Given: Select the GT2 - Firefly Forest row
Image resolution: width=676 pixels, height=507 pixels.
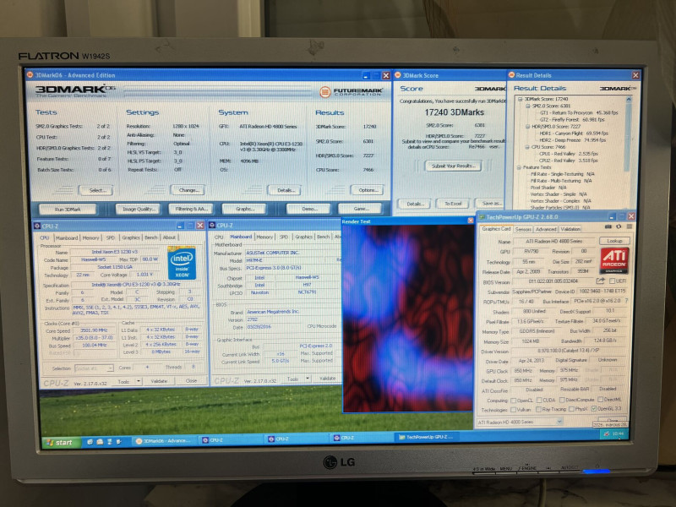Looking at the screenshot, I should (x=572, y=119).
